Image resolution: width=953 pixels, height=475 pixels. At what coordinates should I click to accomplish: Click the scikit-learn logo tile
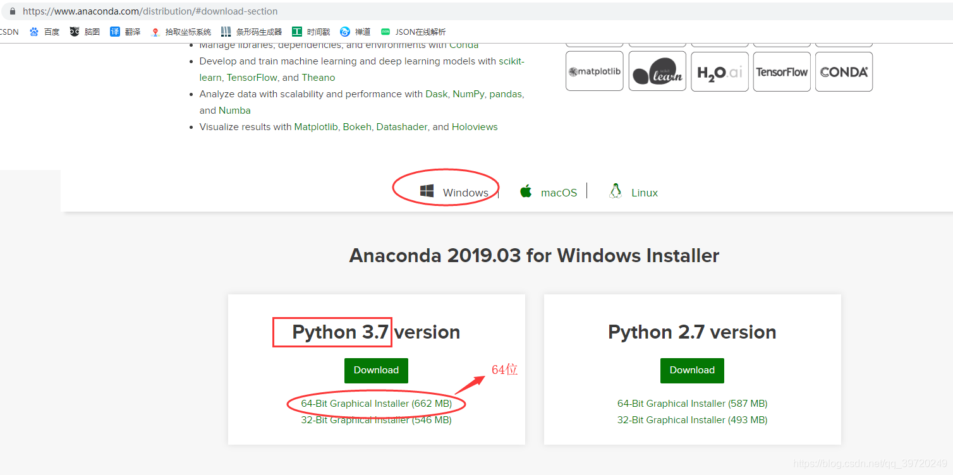[657, 71]
